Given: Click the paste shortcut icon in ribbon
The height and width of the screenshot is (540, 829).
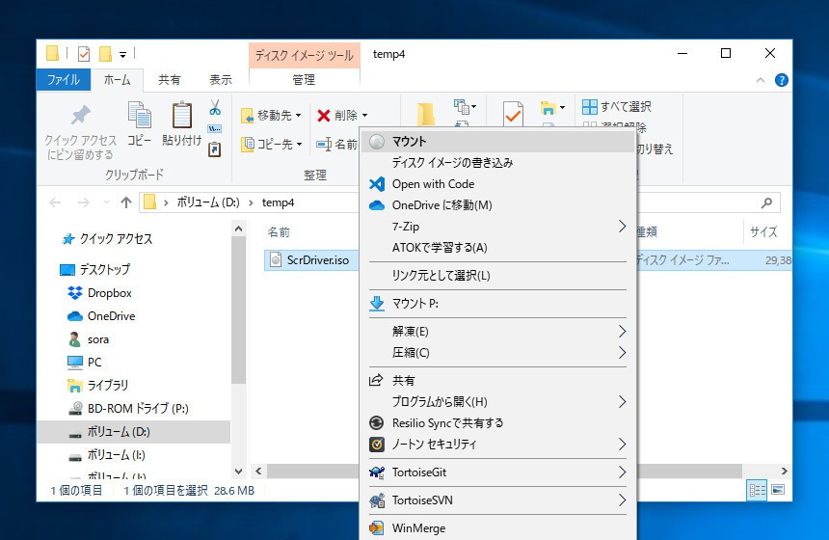Looking at the screenshot, I should [x=215, y=149].
